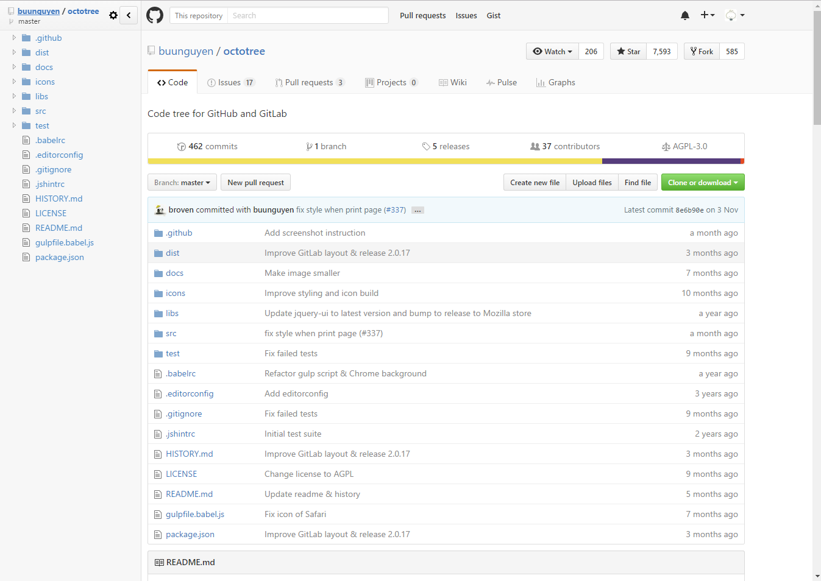Viewport: 821px width, 581px height.
Task: Open the Wiki tab
Action: click(x=453, y=83)
